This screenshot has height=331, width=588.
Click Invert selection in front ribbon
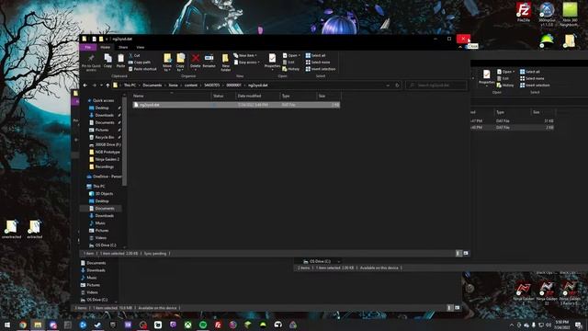tap(321, 69)
